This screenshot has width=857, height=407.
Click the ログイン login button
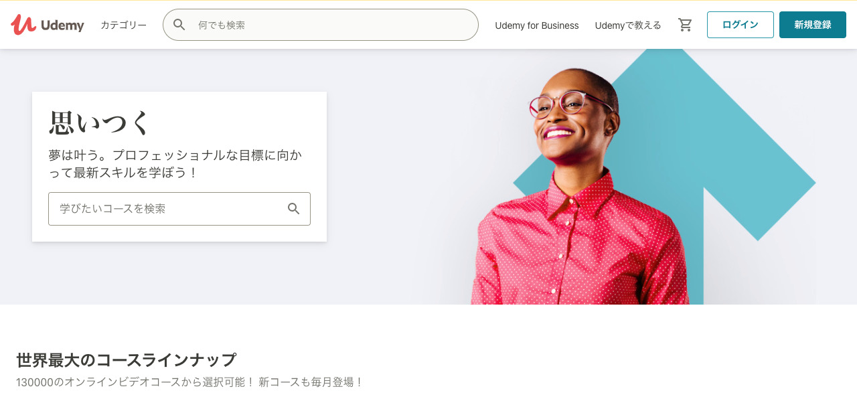click(x=741, y=25)
